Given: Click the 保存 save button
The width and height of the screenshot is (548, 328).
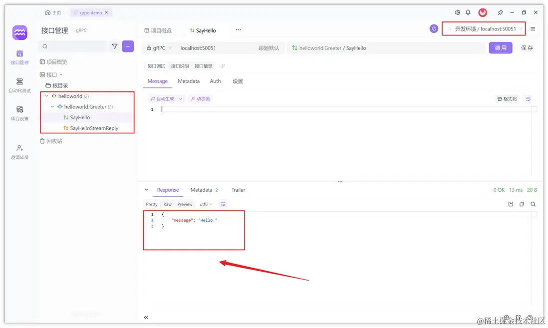Looking at the screenshot, I should click(527, 48).
